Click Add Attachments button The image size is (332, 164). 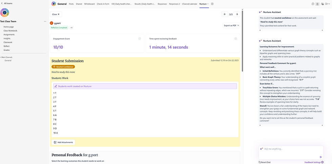[63, 142]
